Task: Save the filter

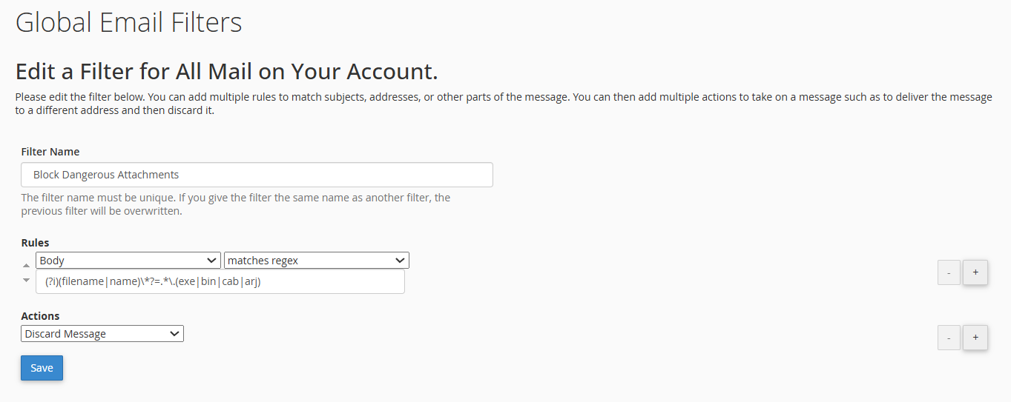Action: pos(42,368)
